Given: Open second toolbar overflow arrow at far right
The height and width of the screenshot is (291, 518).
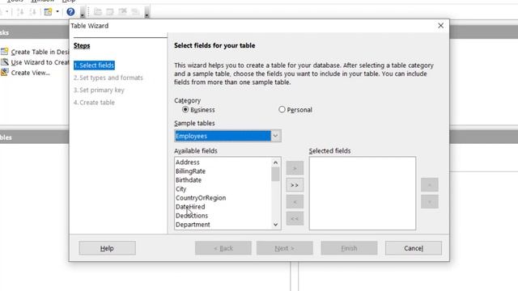Looking at the screenshot, I should coord(146,13).
